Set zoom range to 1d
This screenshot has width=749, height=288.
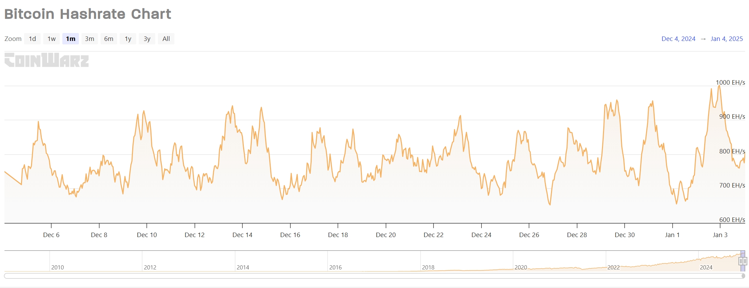32,39
